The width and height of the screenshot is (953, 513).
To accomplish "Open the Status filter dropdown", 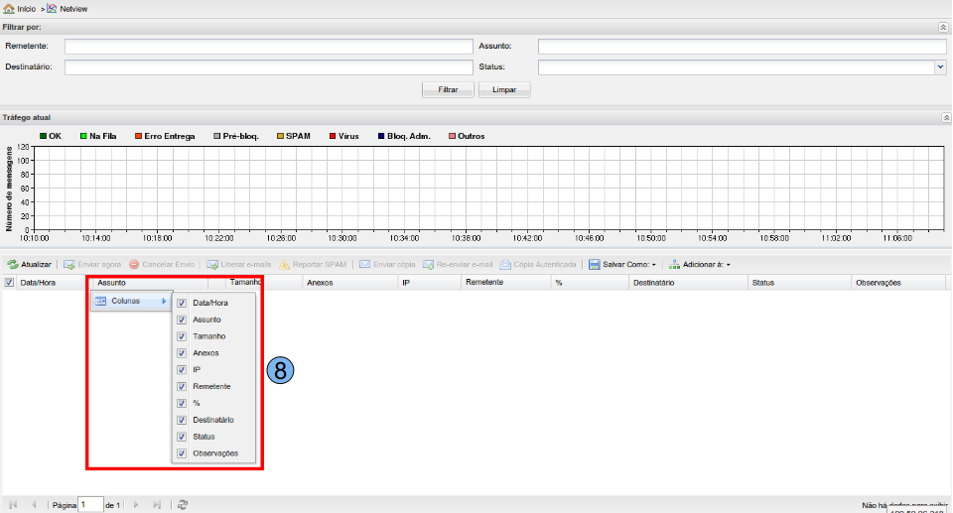I will point(940,67).
